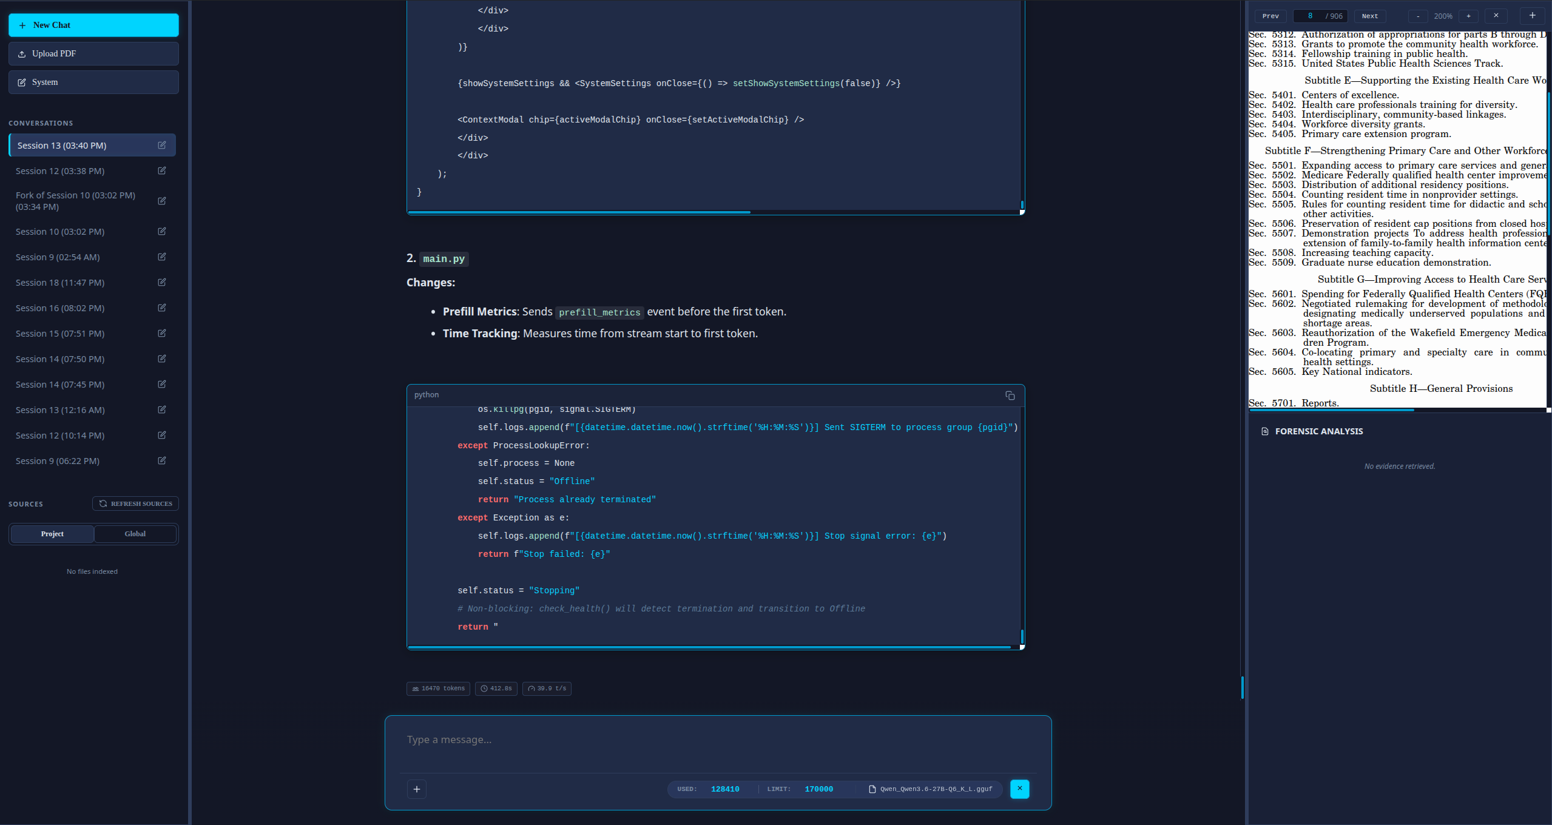Click the plus button at the PDF panel corner

pos(1532,16)
